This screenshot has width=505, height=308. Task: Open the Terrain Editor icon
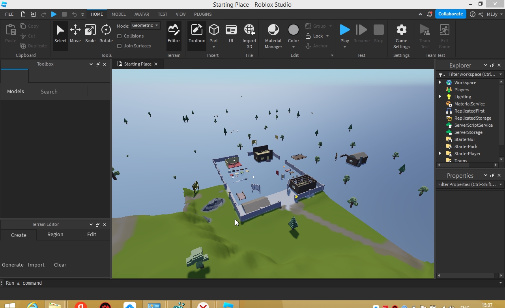tap(174, 34)
